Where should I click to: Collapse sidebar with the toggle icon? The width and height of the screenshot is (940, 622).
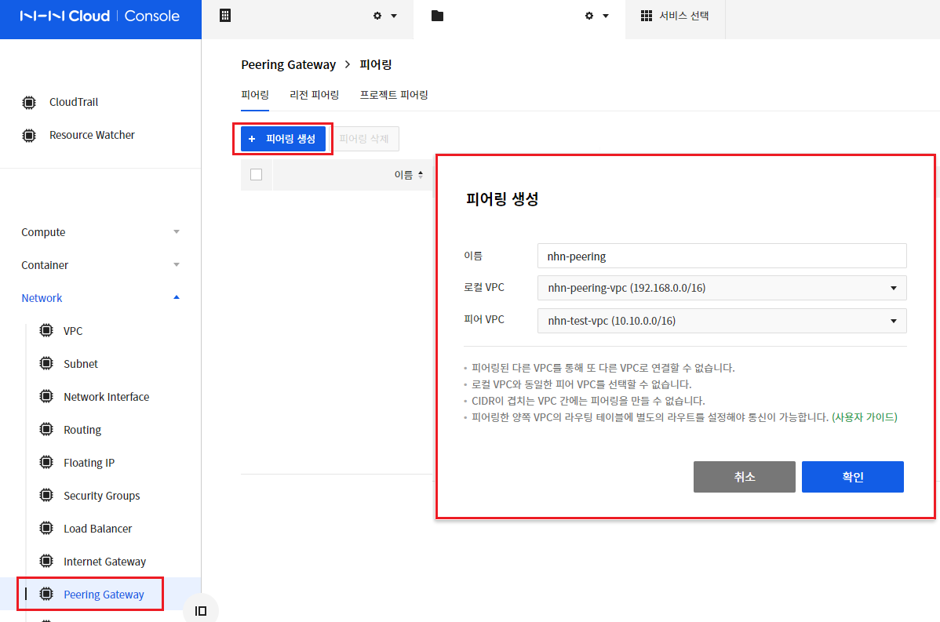[201, 610]
